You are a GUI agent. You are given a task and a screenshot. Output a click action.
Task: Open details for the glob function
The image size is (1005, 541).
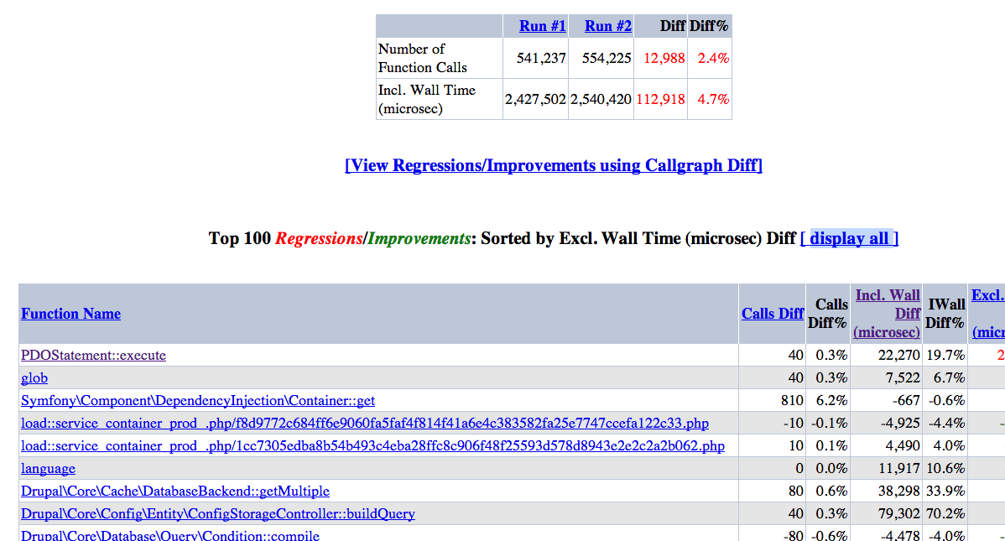pyautogui.click(x=34, y=378)
